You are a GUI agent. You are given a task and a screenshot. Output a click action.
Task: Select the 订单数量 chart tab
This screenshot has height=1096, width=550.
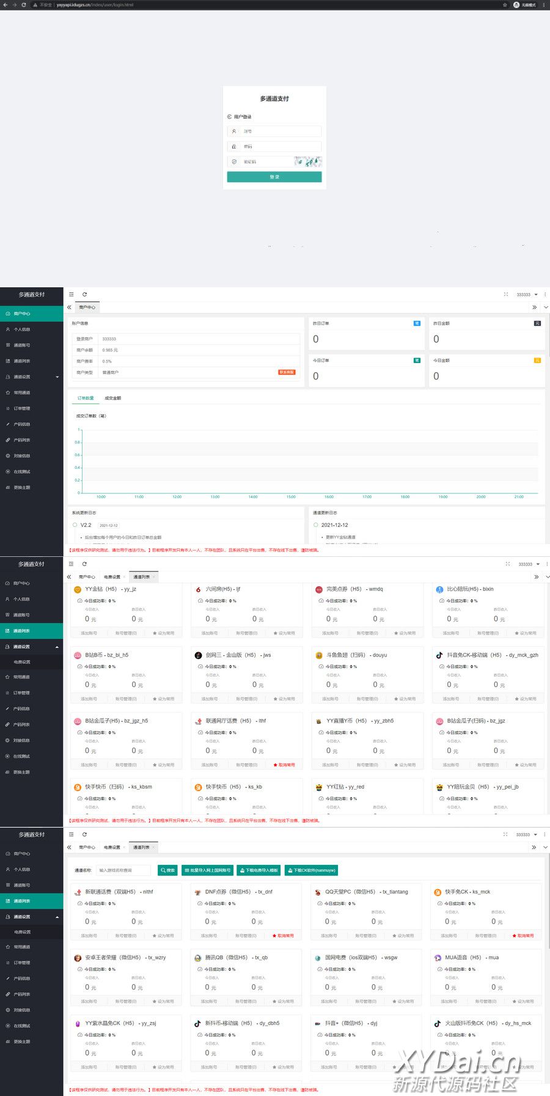click(x=86, y=398)
